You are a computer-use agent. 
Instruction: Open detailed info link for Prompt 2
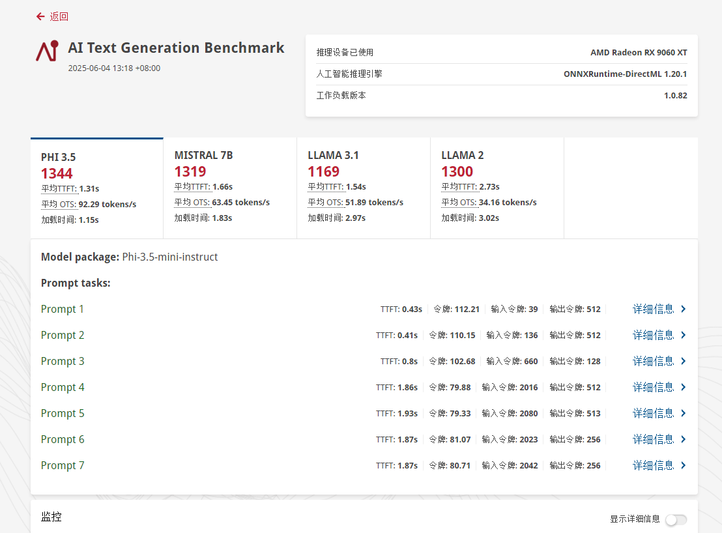[653, 336]
